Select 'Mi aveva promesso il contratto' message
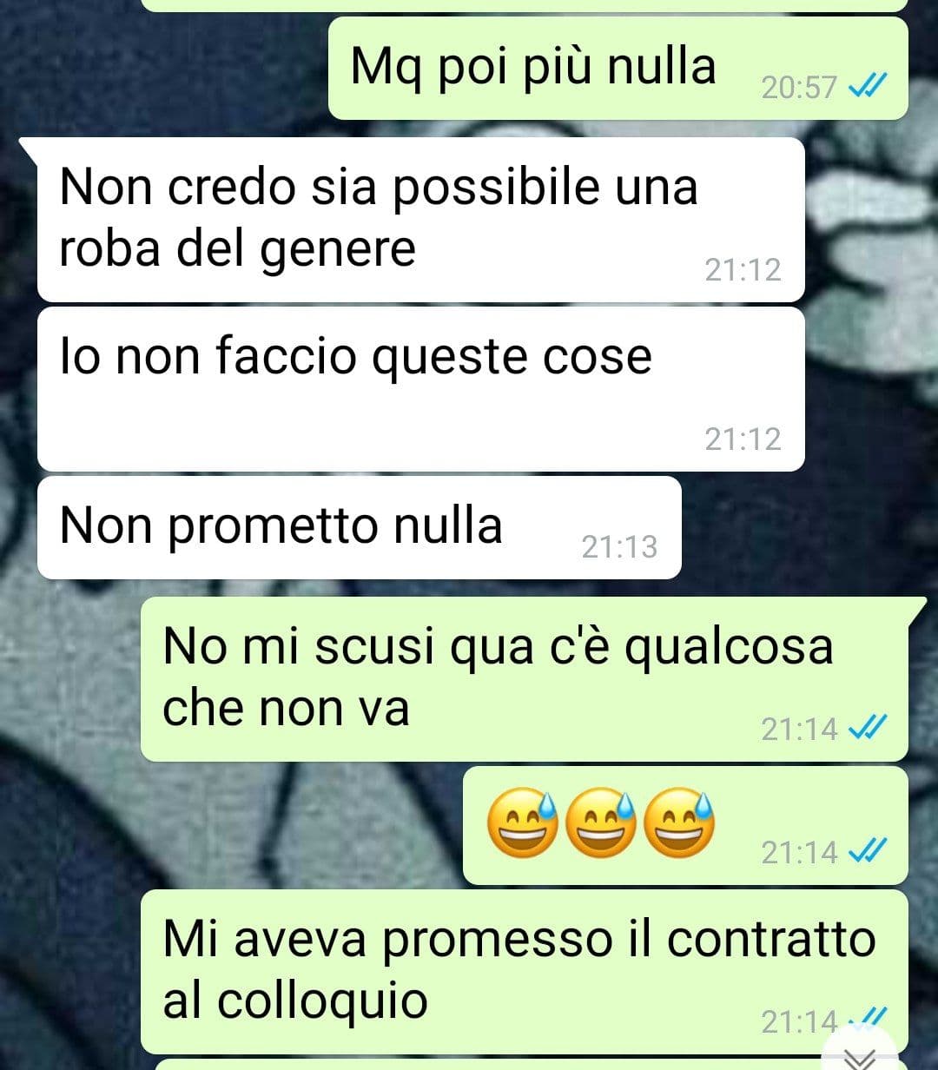 click(x=525, y=971)
